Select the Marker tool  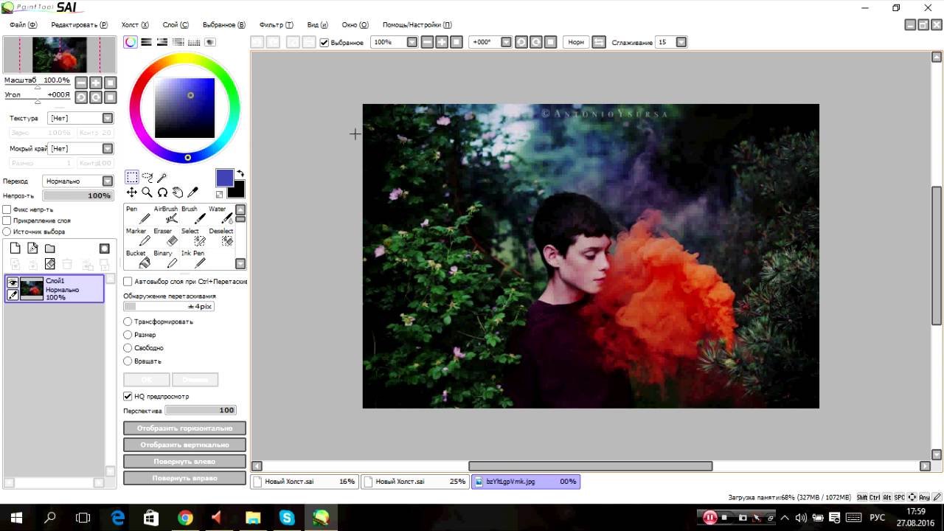click(x=137, y=237)
